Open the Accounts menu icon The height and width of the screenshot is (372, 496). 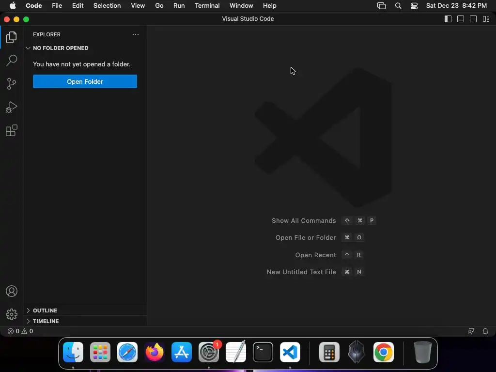click(x=12, y=291)
